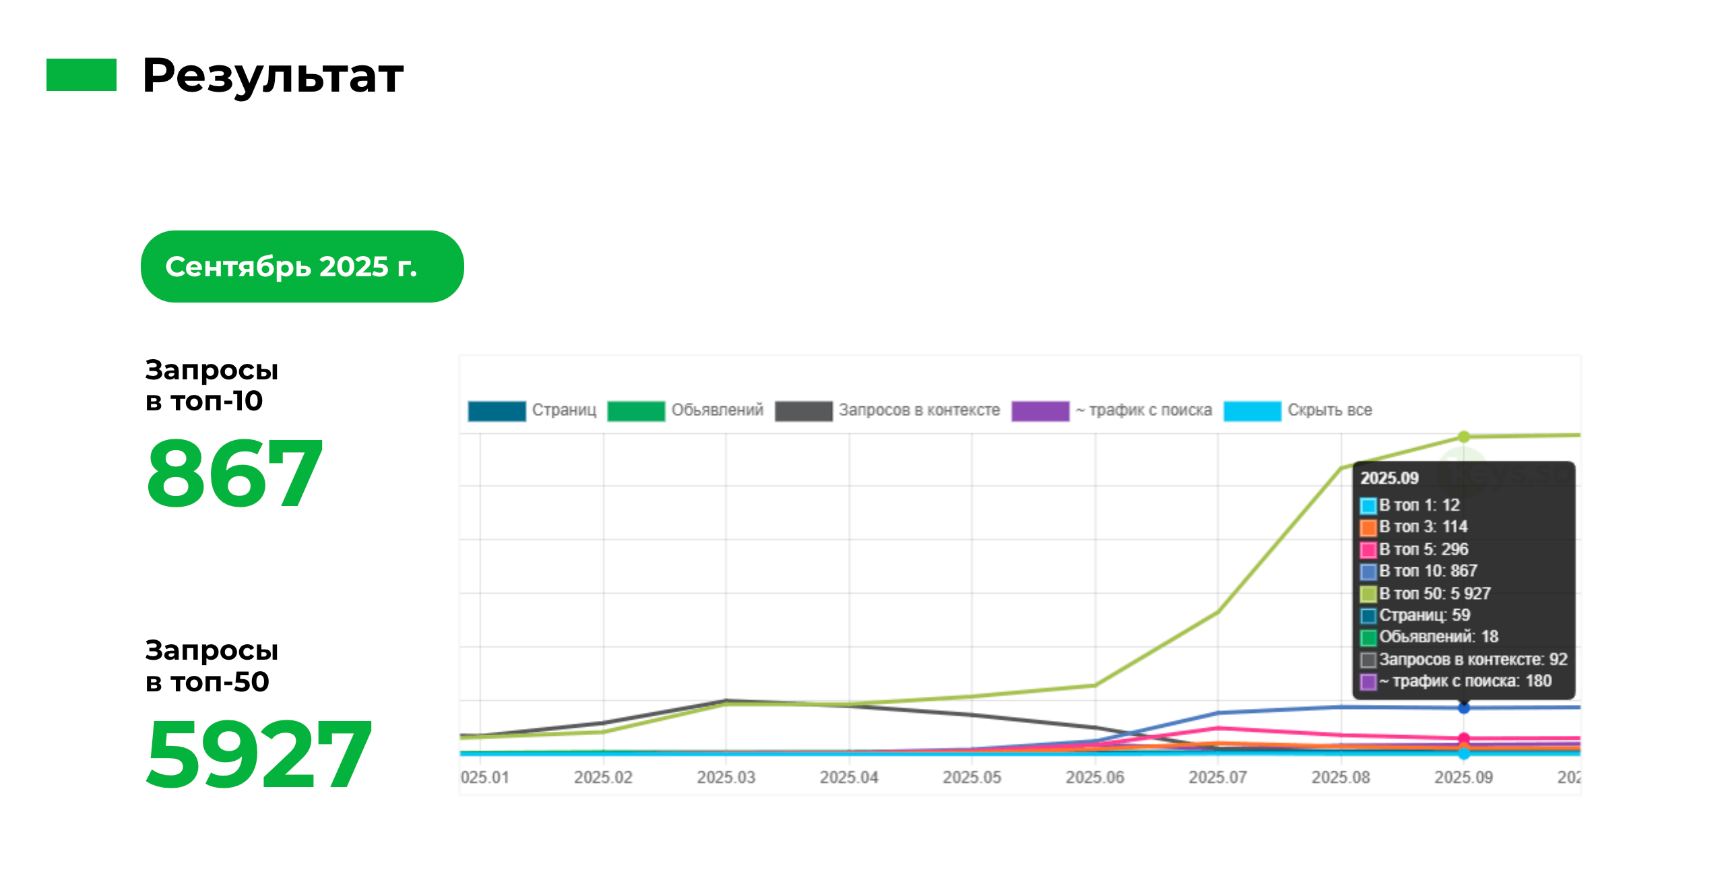Click the green top-50 data point at 2025.09

point(1464,437)
